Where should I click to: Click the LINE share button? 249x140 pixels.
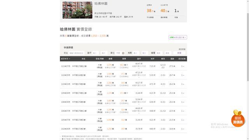178,37
